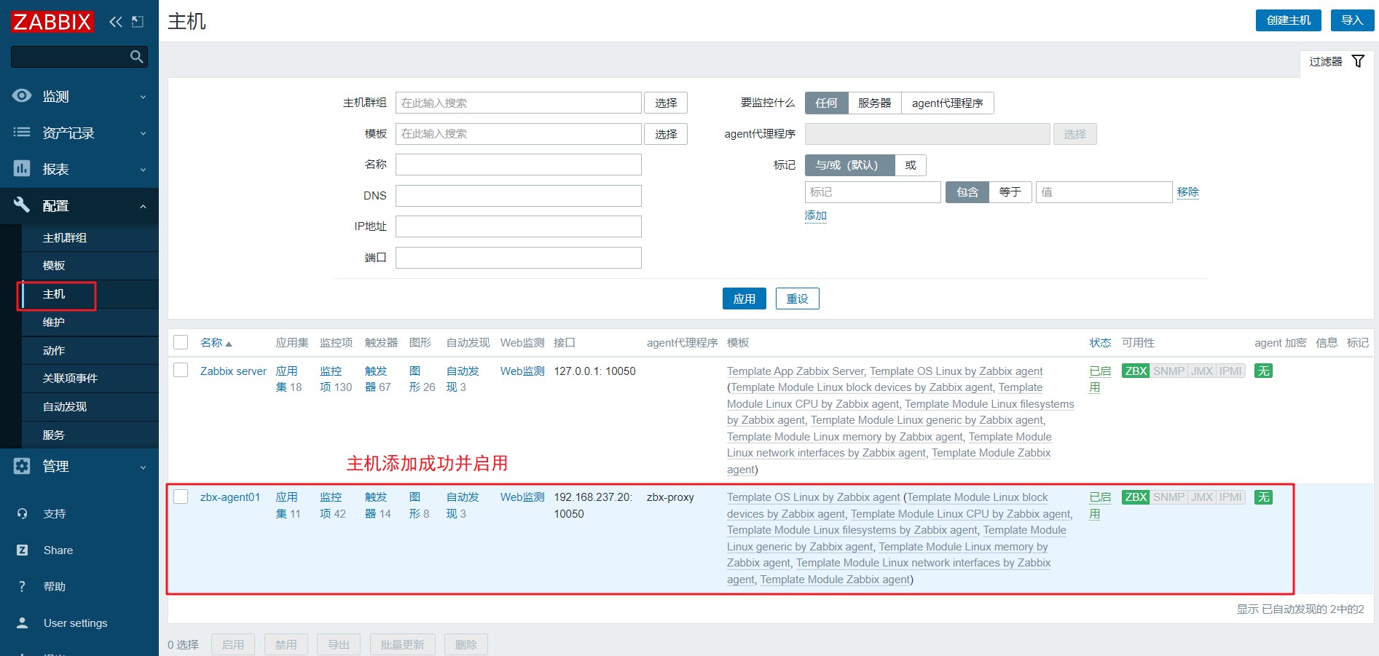This screenshot has height=656, width=1379.
Task: Click ZBX availability badge for Zabbix server
Action: (x=1136, y=371)
